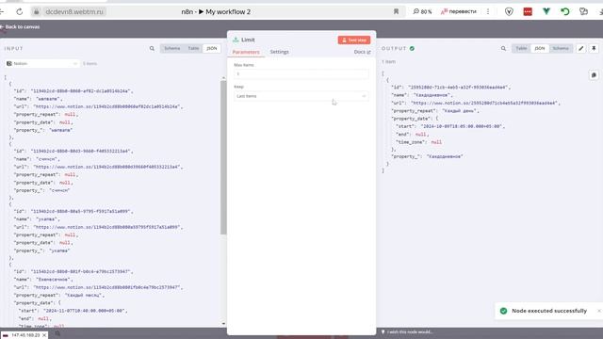The height and width of the screenshot is (339, 603).
Task: Bookmark this page with the bookmark icon
Action: pyautogui.click(x=396, y=12)
